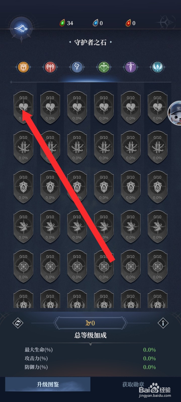Open the first heart stone under the orange shield class
Viewport: 181px width, 402px height.
tap(23, 108)
